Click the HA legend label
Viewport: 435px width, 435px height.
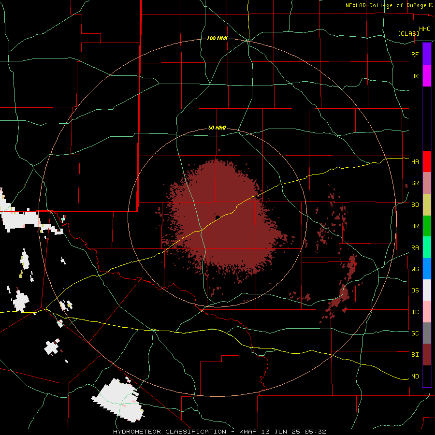415,162
